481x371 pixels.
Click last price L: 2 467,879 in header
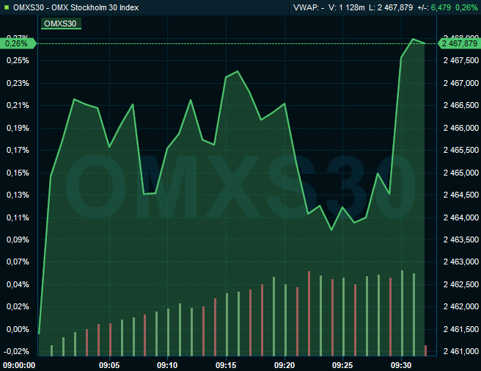[x=391, y=7]
